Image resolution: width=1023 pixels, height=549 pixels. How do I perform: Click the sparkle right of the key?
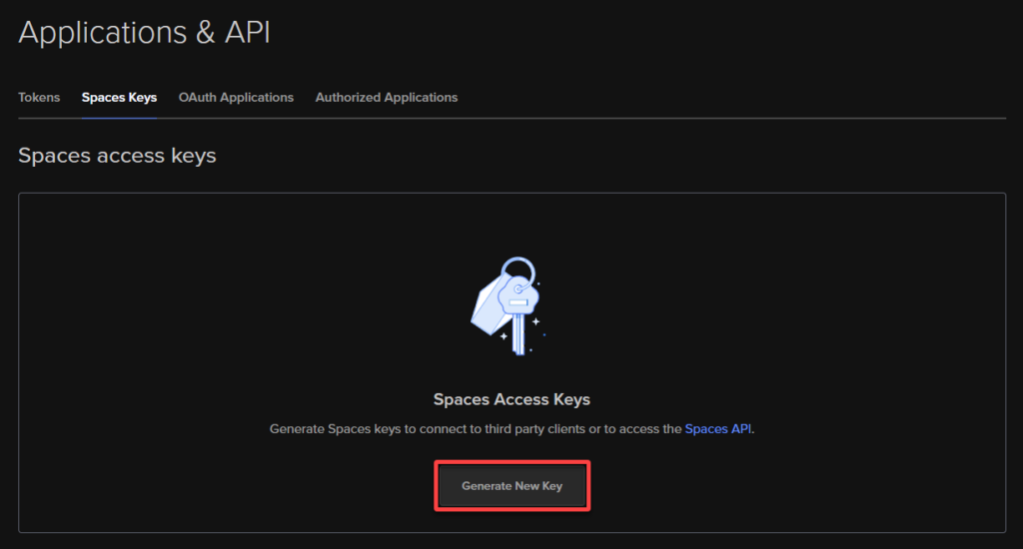[x=536, y=321]
